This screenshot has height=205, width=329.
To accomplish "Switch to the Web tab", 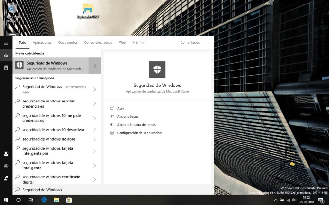I will pos(122,43).
